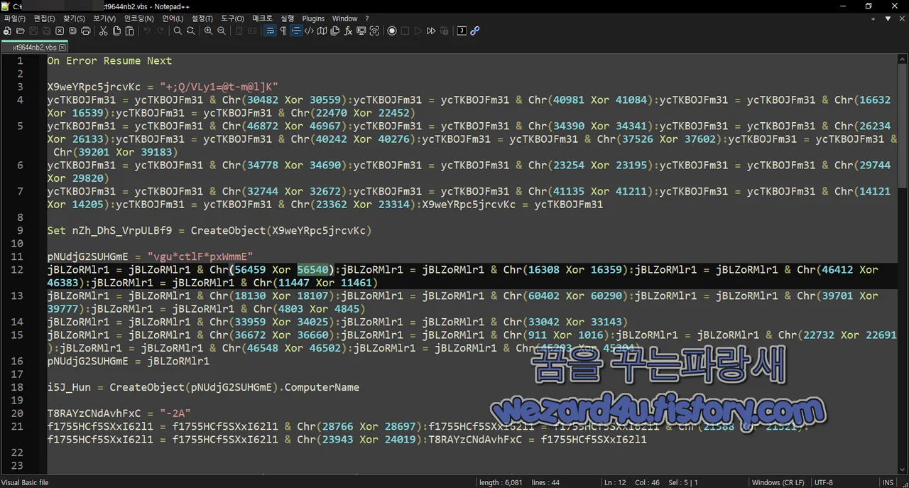
Task: Toggle Word wrap in the toolbar
Action: (271, 31)
